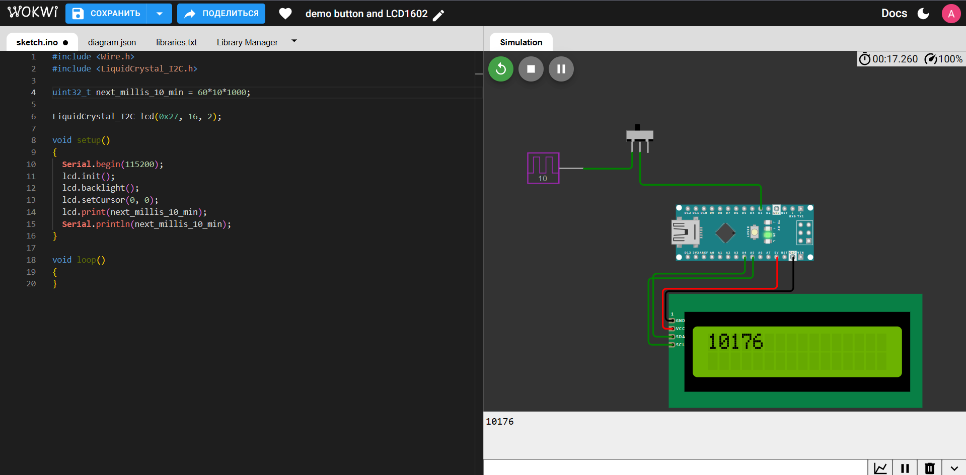Edit project title with pencil icon
966x475 pixels.
(x=438, y=15)
